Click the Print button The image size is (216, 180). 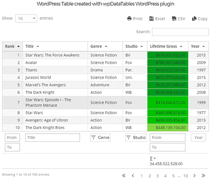[x=135, y=18]
